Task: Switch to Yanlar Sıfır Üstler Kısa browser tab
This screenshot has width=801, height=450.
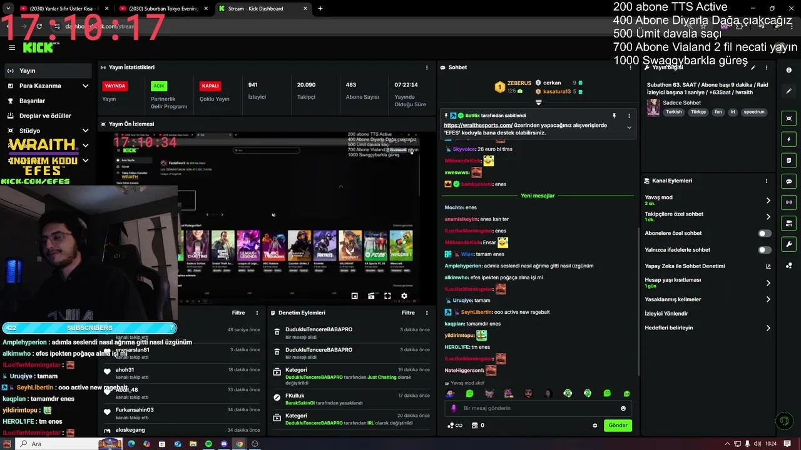Action: click(x=64, y=9)
